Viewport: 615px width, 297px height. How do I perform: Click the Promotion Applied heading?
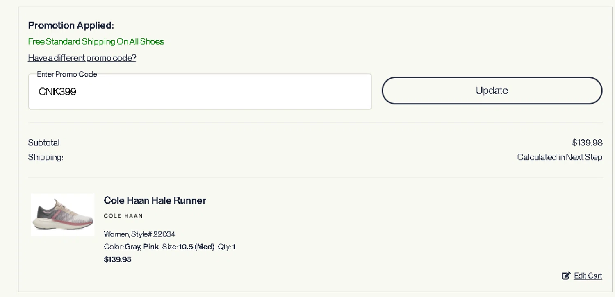[x=71, y=25]
